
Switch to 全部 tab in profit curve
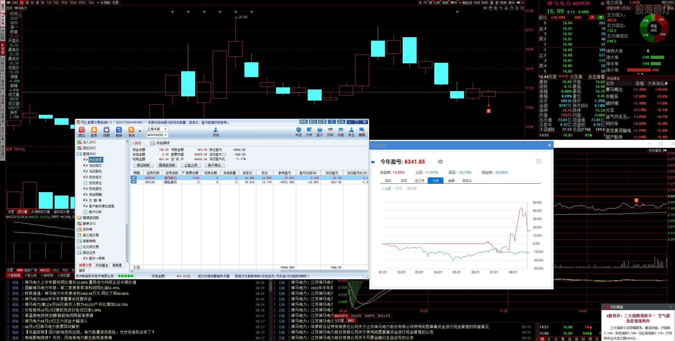[x=451, y=181]
